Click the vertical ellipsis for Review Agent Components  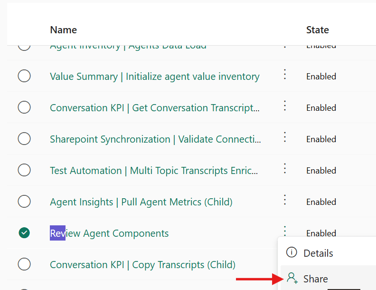coord(285,231)
